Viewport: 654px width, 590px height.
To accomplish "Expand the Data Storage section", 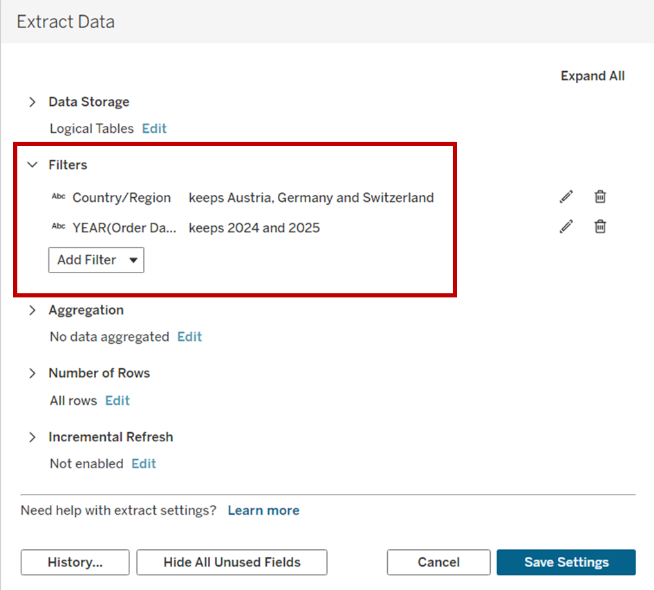I will pyautogui.click(x=32, y=102).
